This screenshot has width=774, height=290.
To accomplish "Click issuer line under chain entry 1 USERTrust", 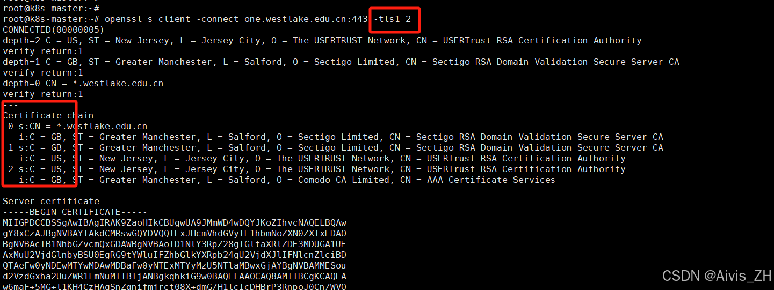I will pyautogui.click(x=322, y=159).
